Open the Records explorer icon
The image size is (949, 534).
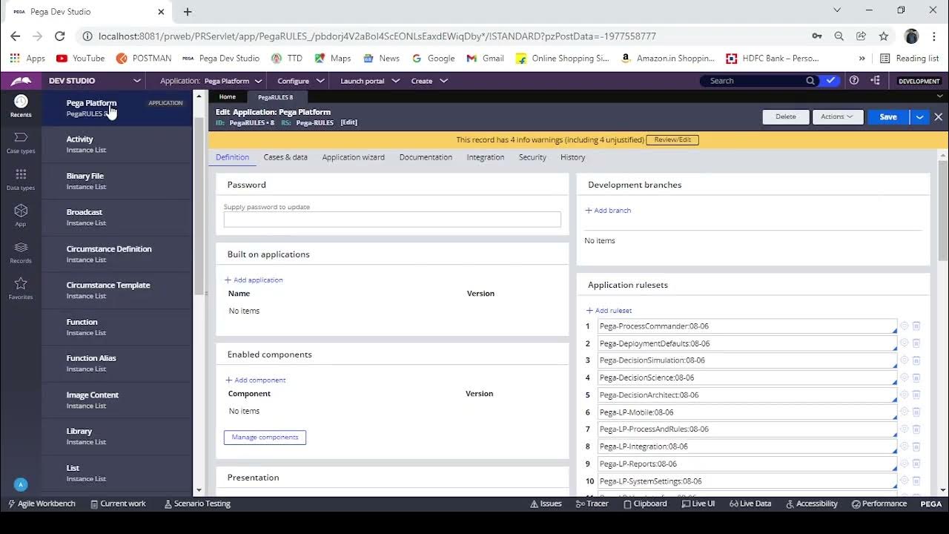(x=21, y=252)
